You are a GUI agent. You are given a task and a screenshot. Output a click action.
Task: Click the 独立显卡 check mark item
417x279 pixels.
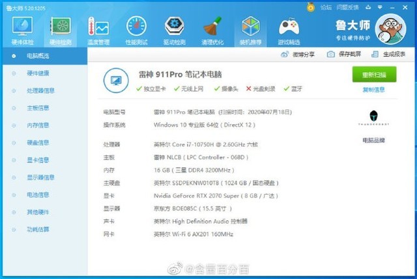coord(151,89)
